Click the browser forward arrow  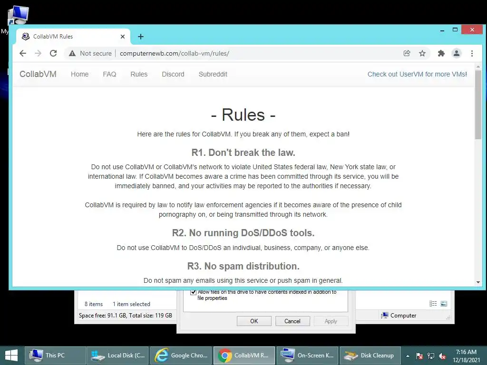tap(38, 53)
